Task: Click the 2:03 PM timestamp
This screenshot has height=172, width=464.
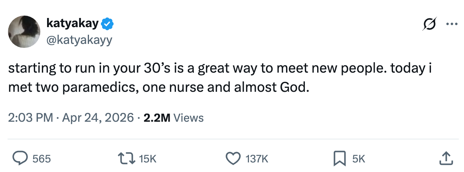Action: click(30, 118)
